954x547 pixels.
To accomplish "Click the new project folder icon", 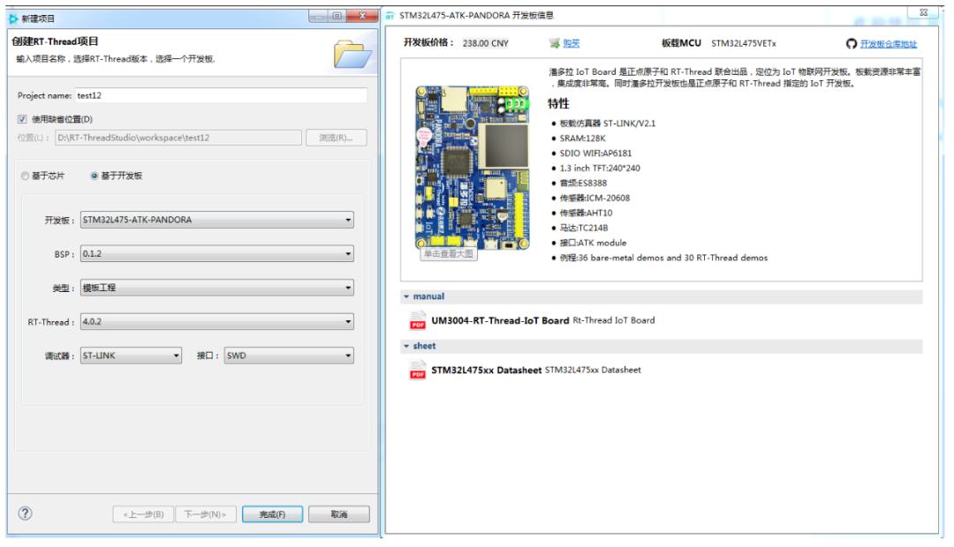I will click(352, 54).
